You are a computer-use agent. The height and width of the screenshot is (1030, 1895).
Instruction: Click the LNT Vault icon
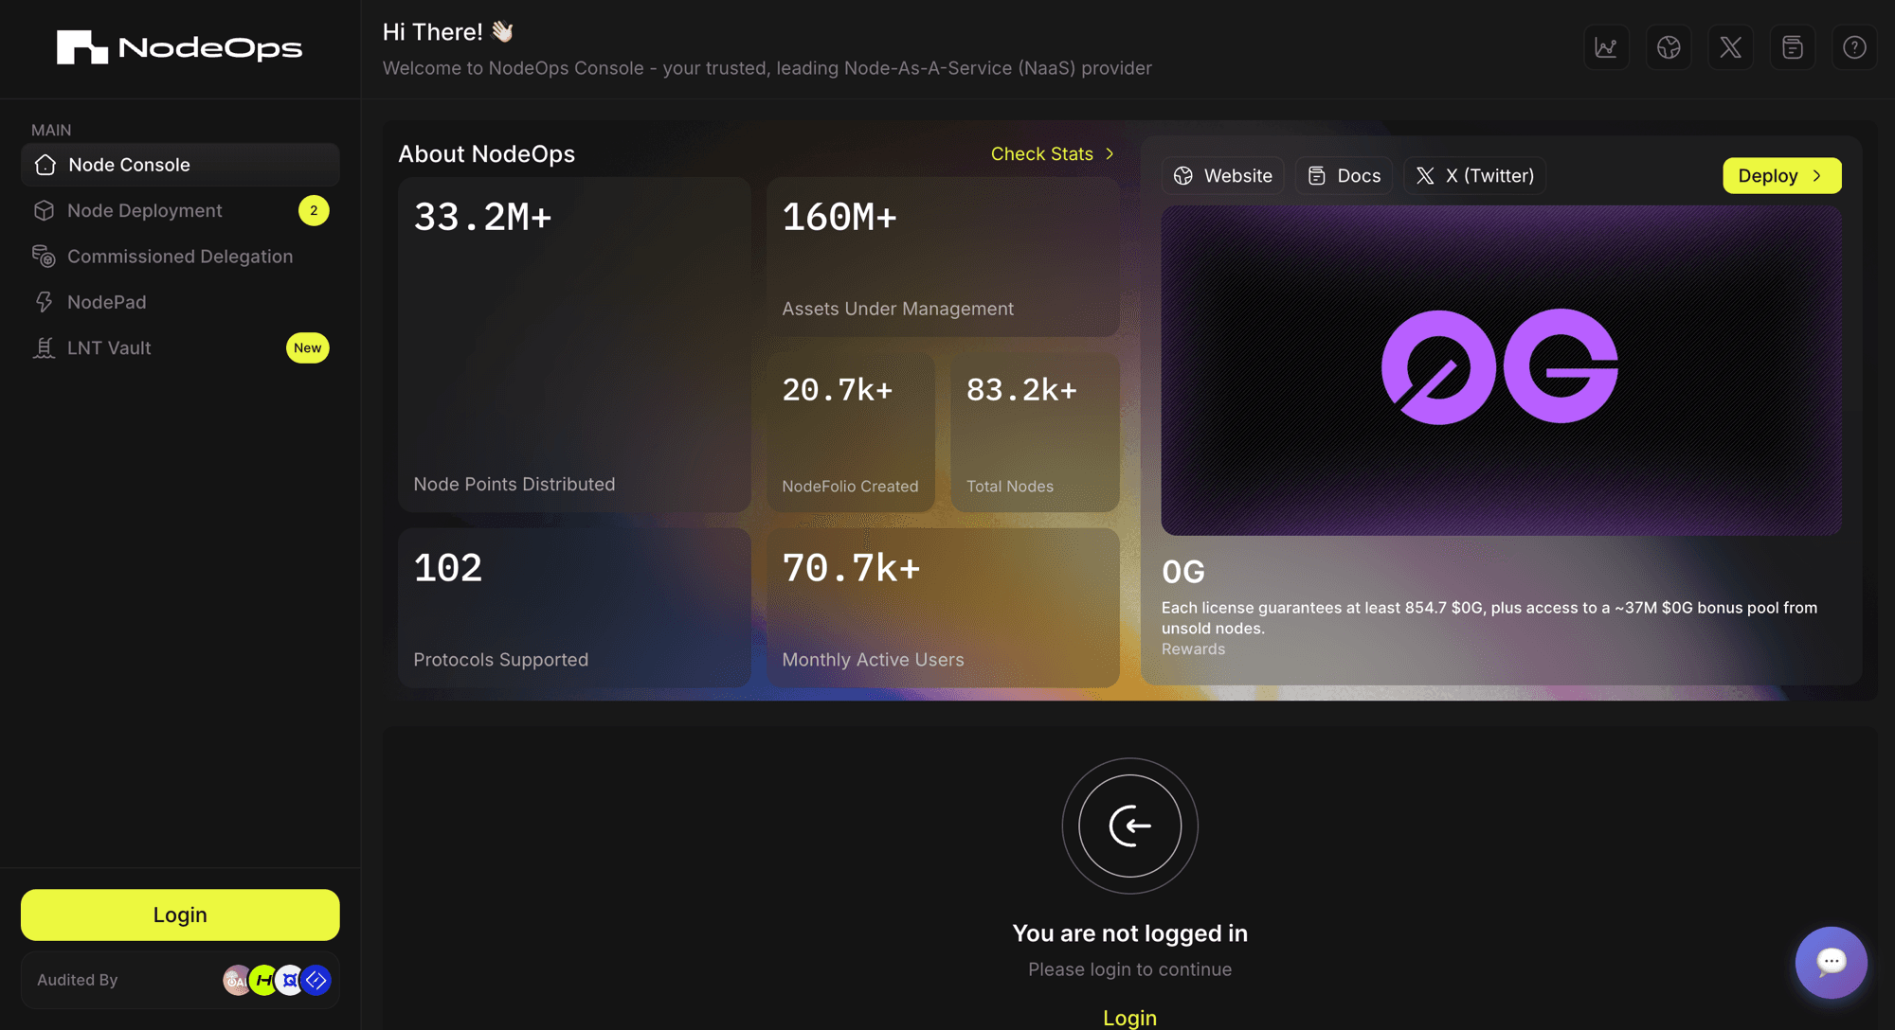44,347
